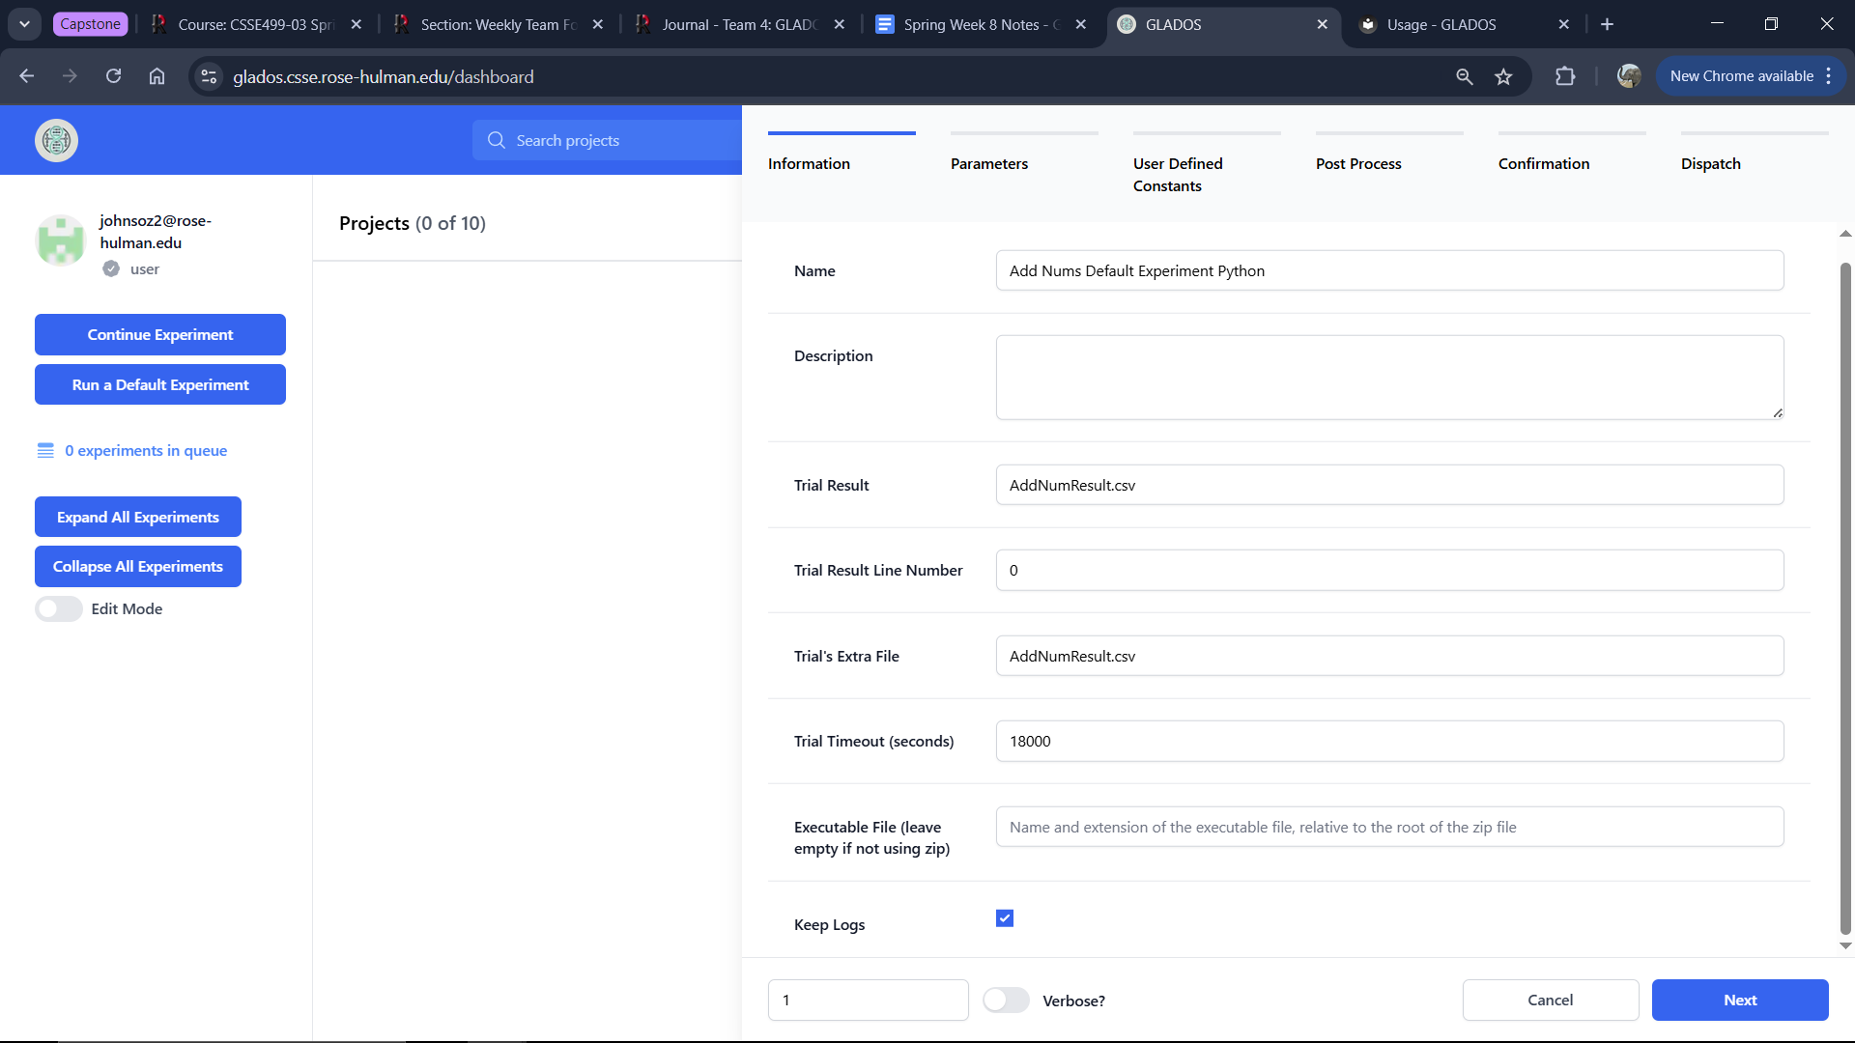The image size is (1855, 1043).
Task: Click the search magnifier icon in projects bar
Action: (497, 141)
